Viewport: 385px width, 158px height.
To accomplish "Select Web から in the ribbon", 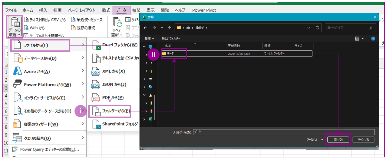I will pyautogui.click(x=34, y=28).
